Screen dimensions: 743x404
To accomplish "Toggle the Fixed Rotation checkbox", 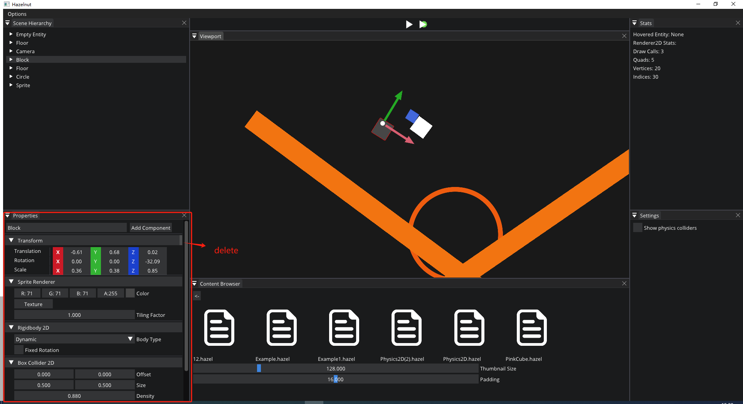I will tap(18, 350).
